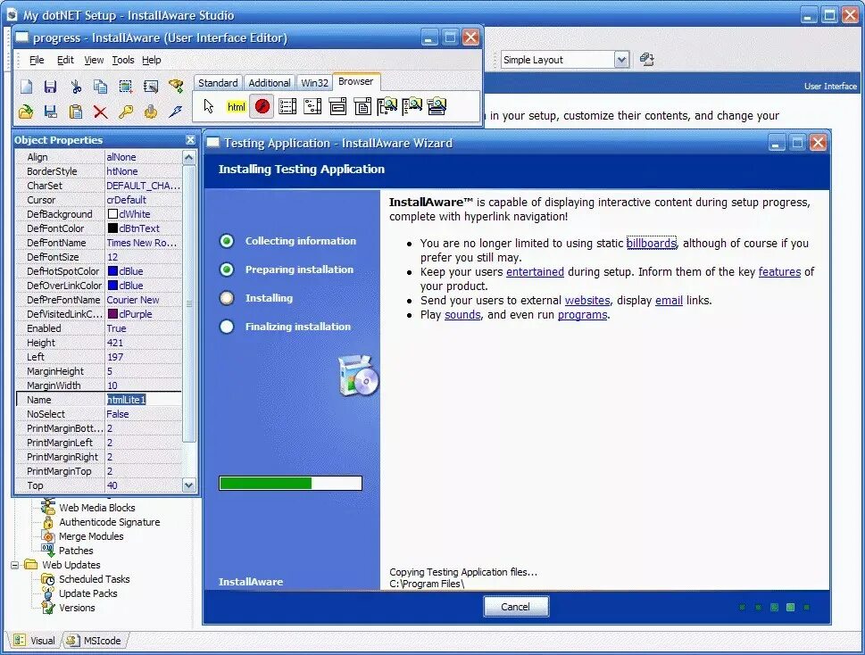
Task: Click the binoculars find icon
Action: [x=176, y=86]
